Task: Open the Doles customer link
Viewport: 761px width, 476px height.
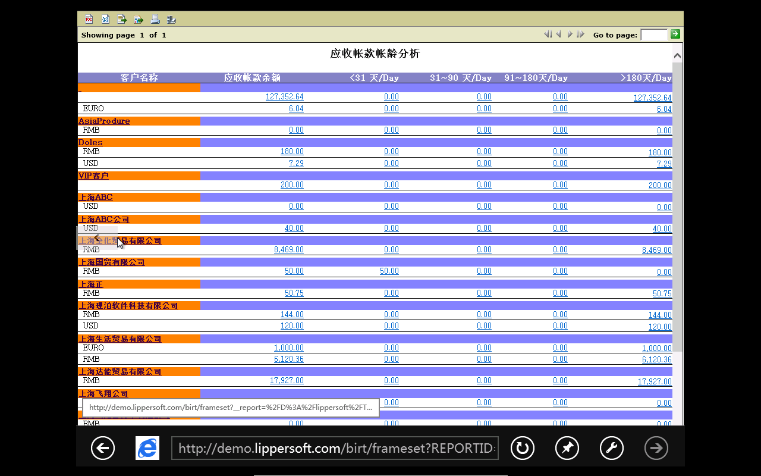Action: [90, 142]
